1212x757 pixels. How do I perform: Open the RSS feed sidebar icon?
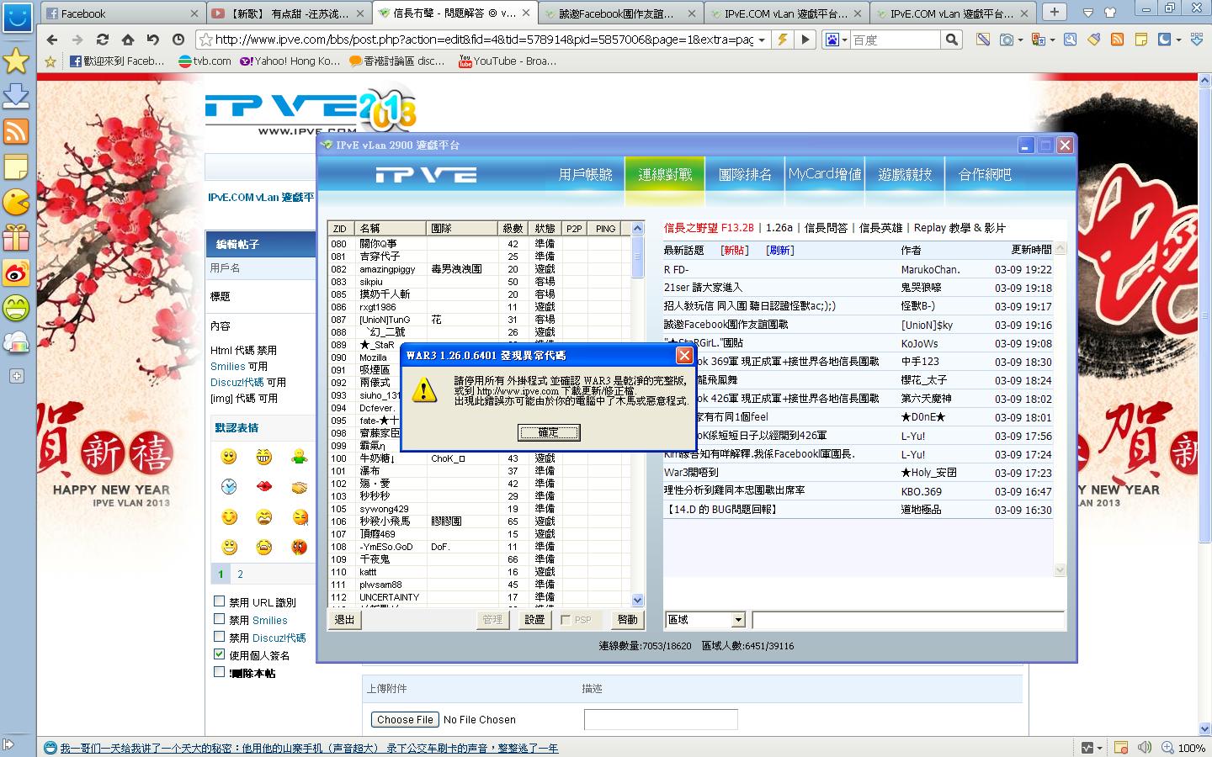coord(16,132)
